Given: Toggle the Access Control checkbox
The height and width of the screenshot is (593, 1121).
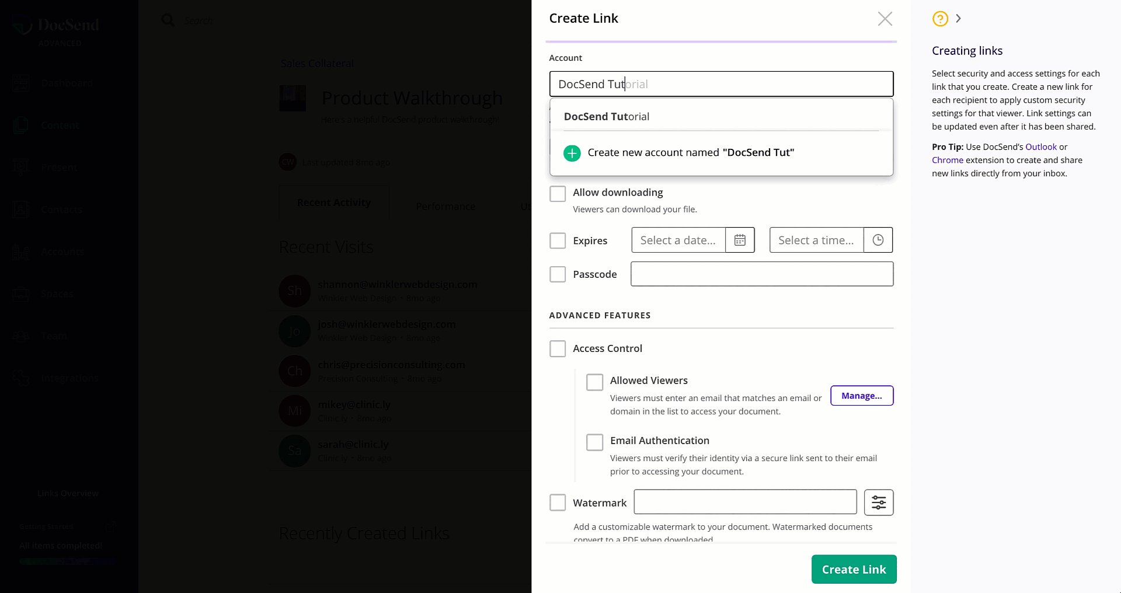Looking at the screenshot, I should pos(558,348).
